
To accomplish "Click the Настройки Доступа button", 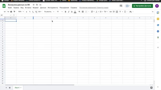I will click(x=142, y=6).
